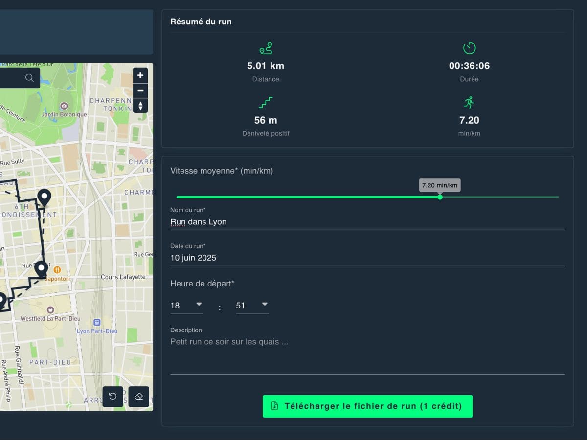Click the Résumé du run heading
Viewport: 587px width, 440px height.
coord(201,22)
